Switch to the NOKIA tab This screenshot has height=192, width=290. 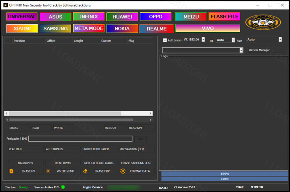[x=122, y=28]
